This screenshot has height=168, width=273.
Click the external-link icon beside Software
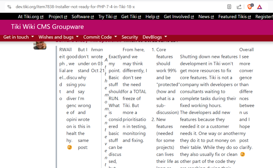(x=92, y=17)
